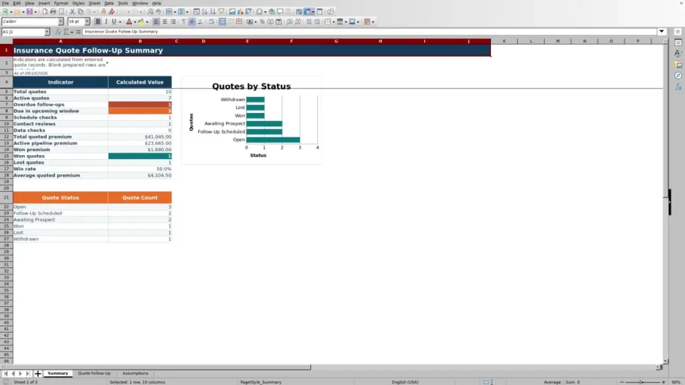Toggle Bold formatting
The height and width of the screenshot is (385, 685).
(98, 22)
